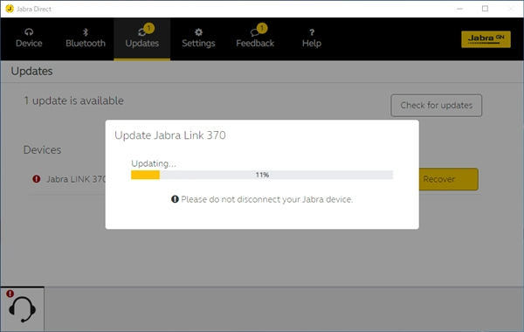Click the '1 update is available' text

[x=73, y=100]
